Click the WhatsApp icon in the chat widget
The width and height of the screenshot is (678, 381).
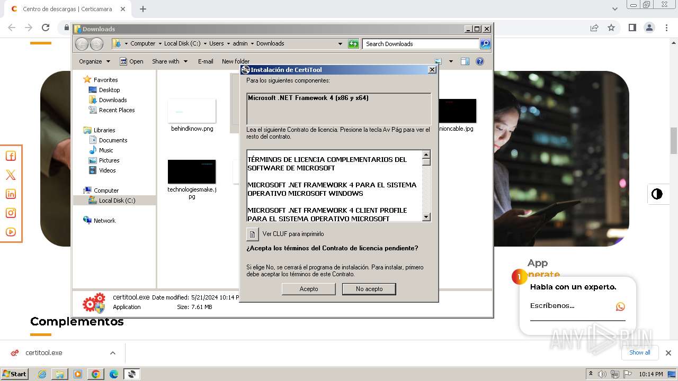[x=620, y=306]
